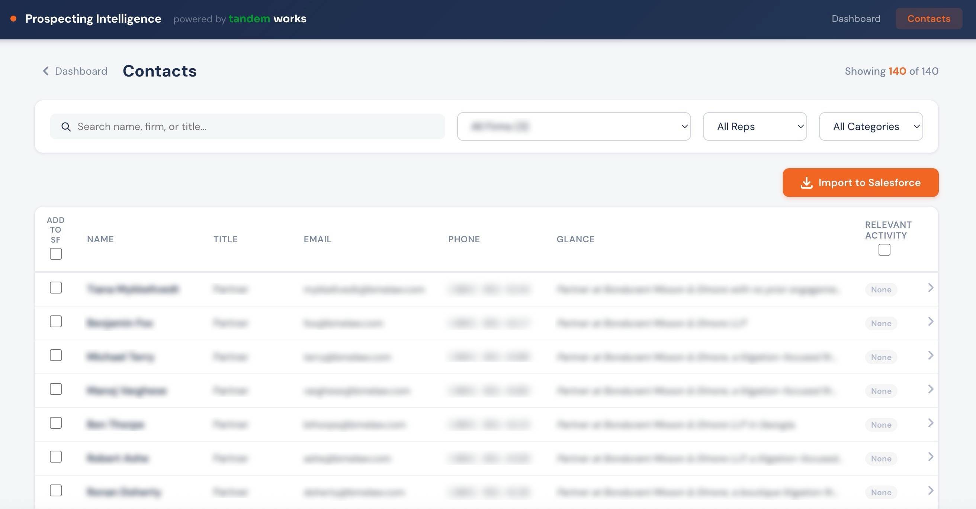Select the first contact's row checkbox
Image resolution: width=976 pixels, height=509 pixels.
coord(55,288)
